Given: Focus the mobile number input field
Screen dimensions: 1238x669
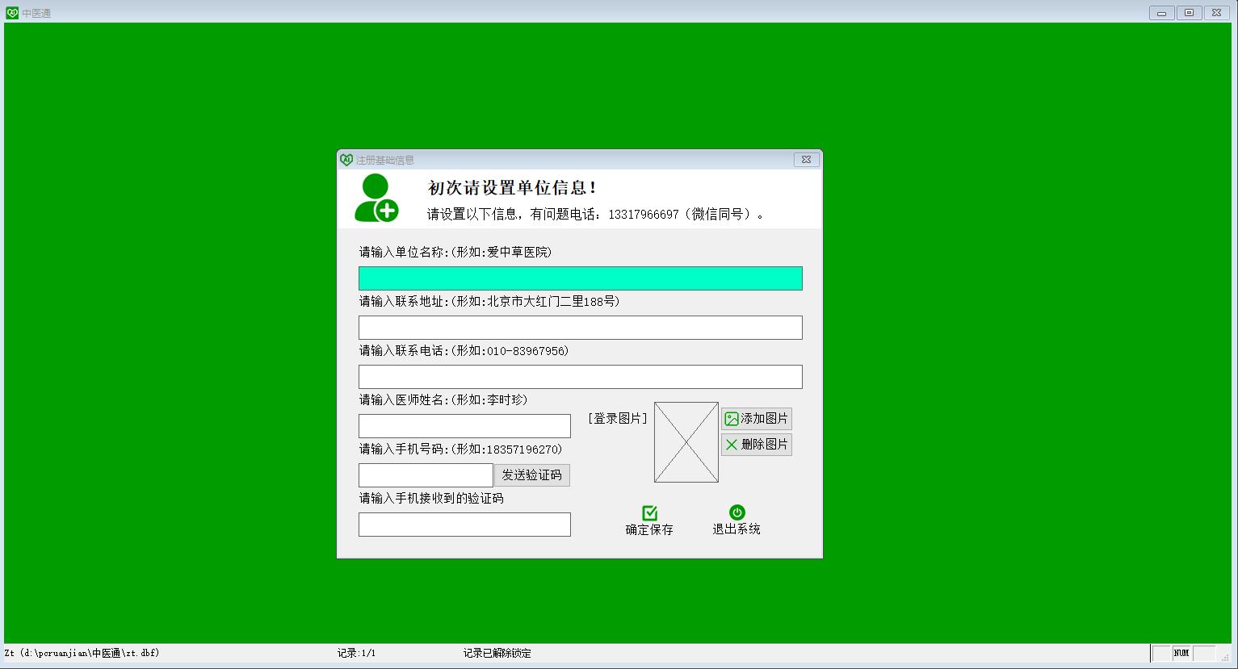Looking at the screenshot, I should click(426, 475).
